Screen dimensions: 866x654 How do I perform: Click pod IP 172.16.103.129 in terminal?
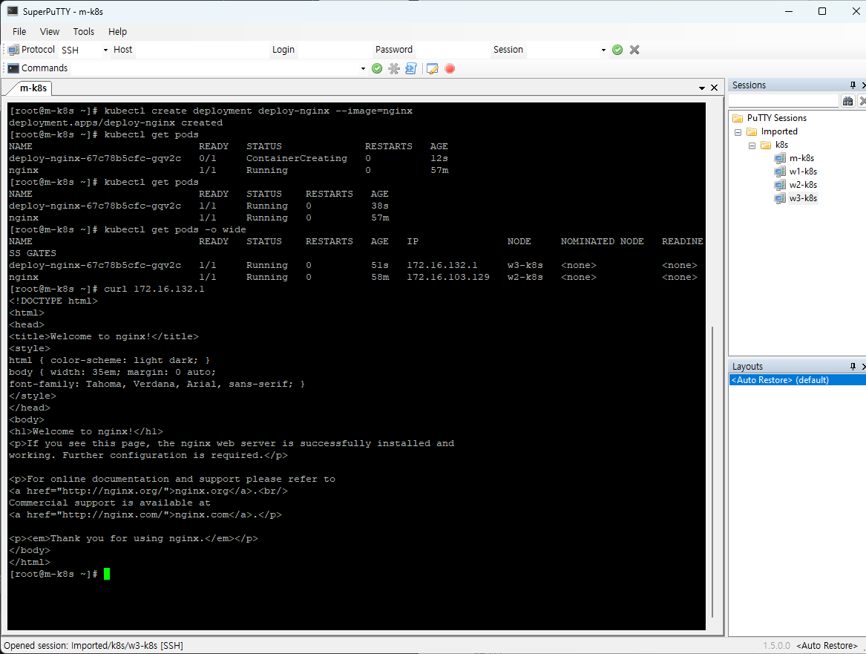[448, 278]
